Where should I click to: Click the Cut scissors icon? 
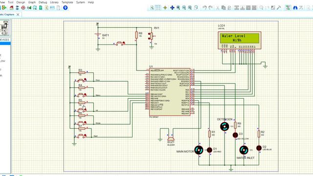pyautogui.click(x=218, y=8)
